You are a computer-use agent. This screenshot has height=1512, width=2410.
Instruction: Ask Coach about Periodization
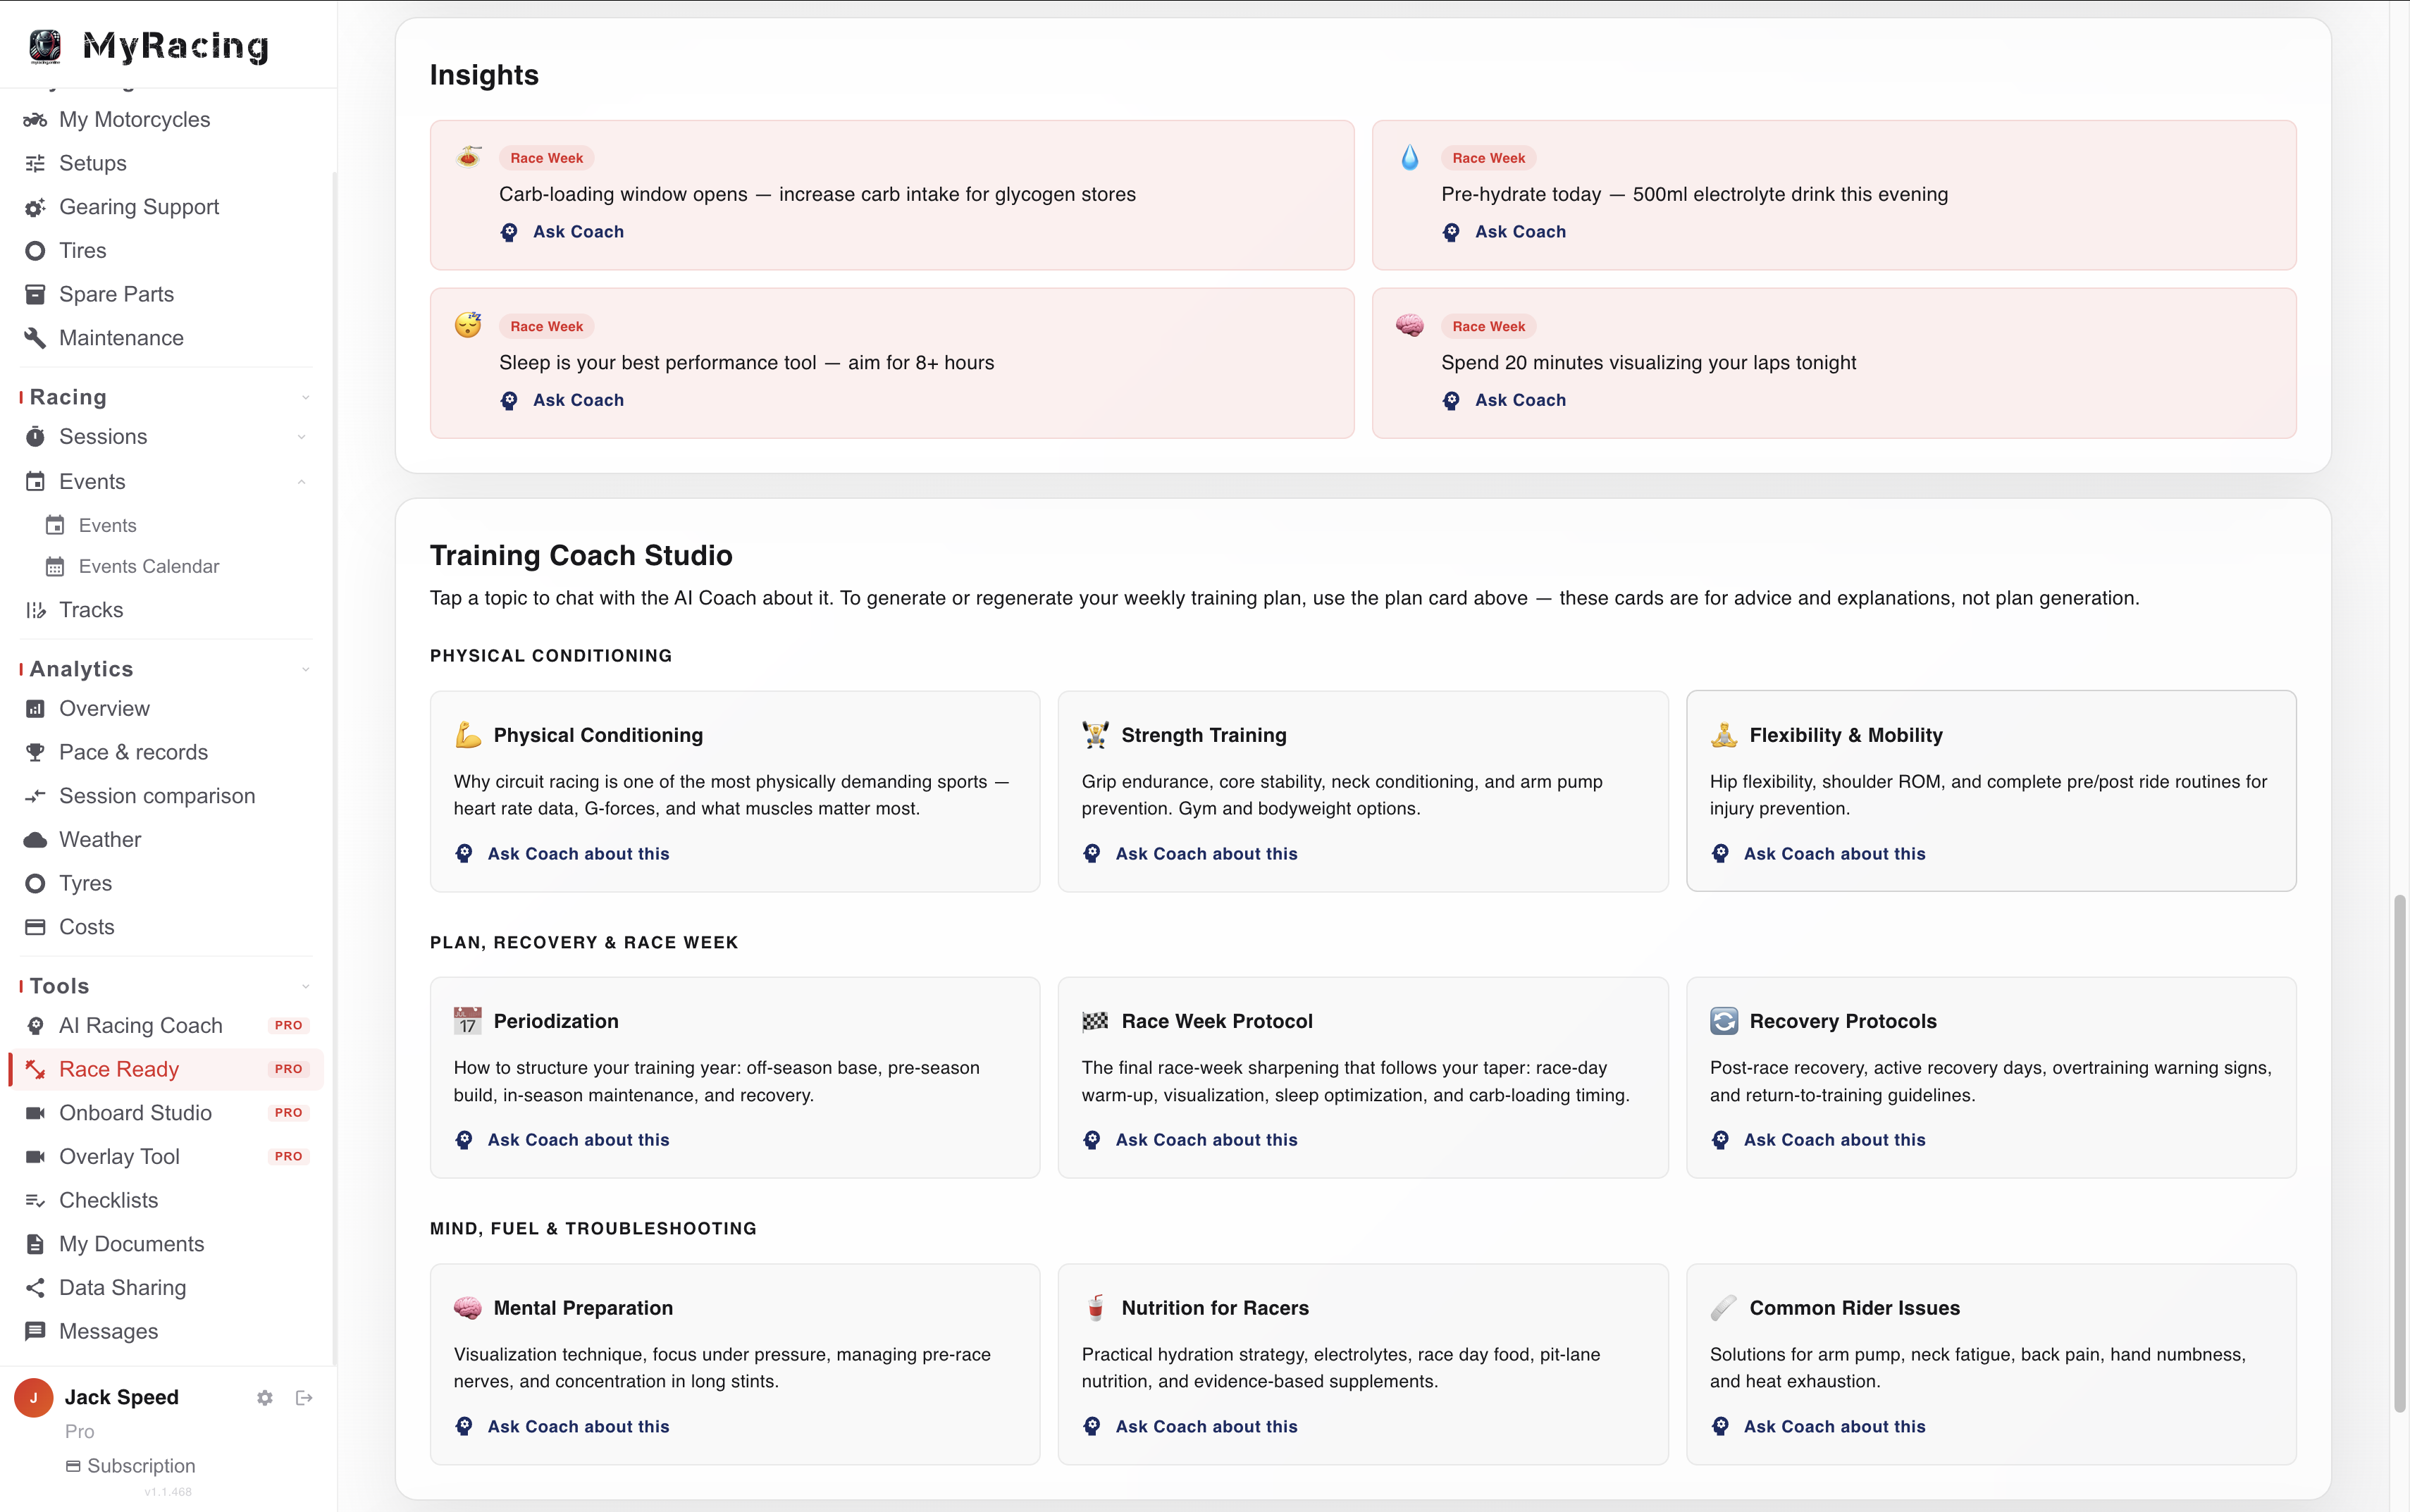coord(562,1140)
